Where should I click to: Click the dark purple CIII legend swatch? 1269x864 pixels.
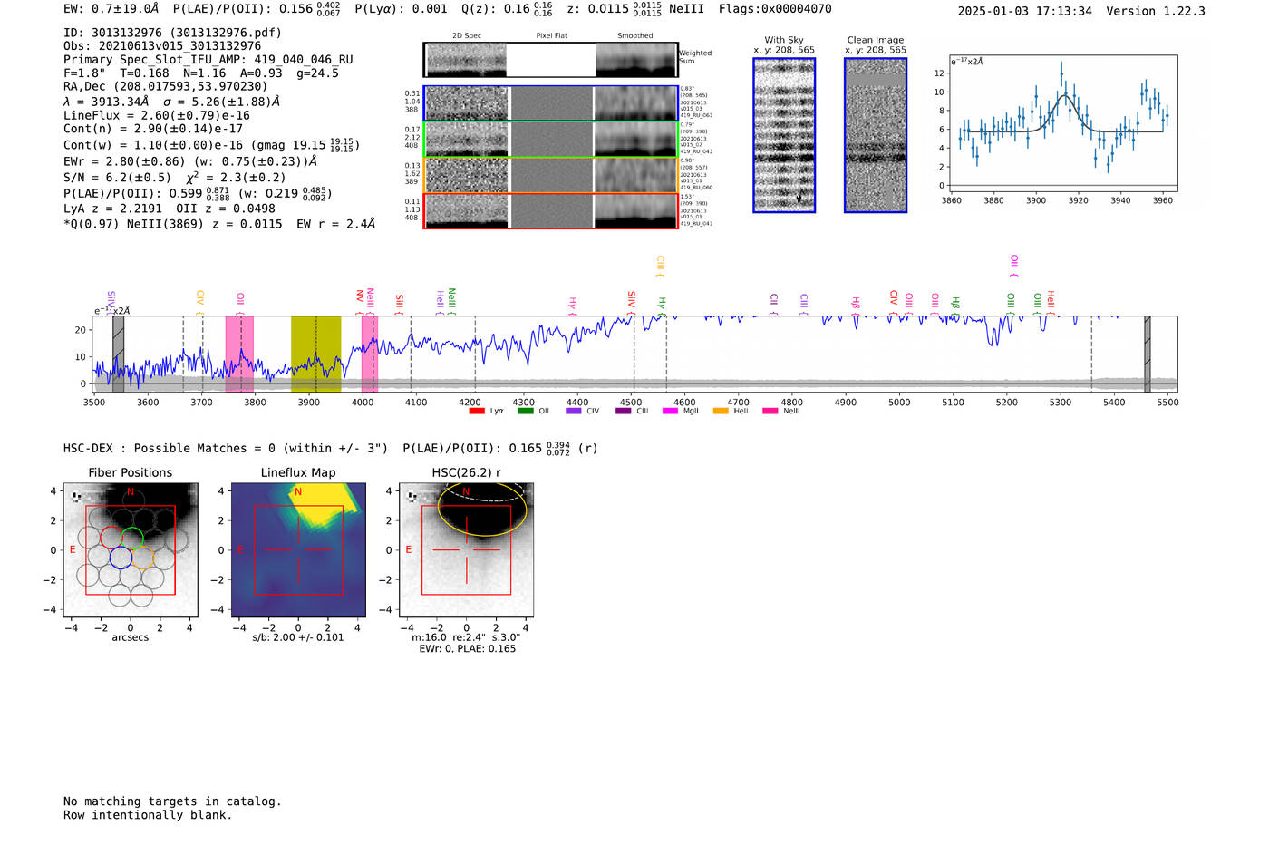coord(623,412)
